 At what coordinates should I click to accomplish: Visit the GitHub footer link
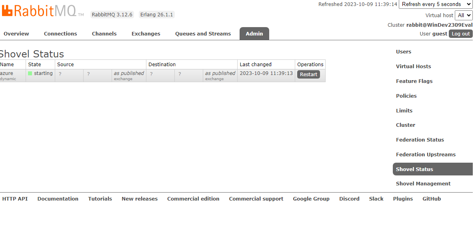point(432,199)
